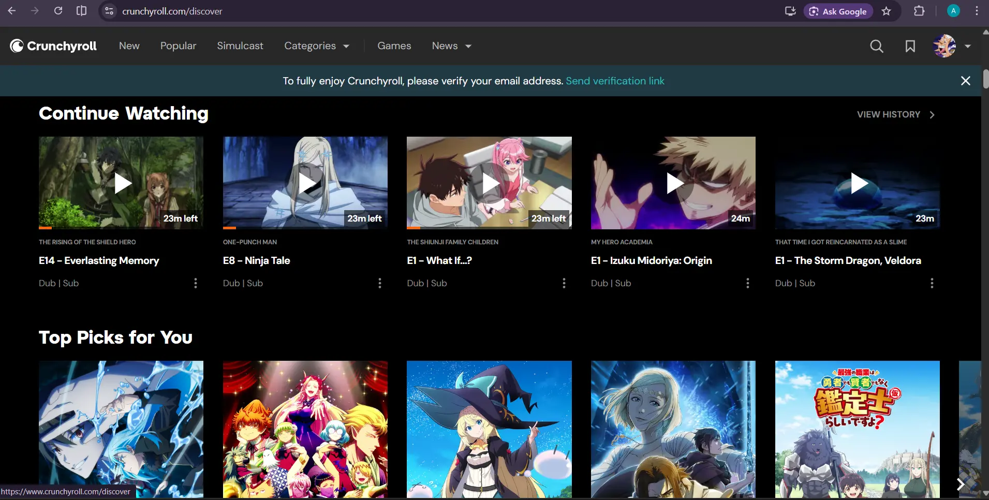The width and height of the screenshot is (989, 500).
Task: Click Send verification link
Action: tap(615, 81)
